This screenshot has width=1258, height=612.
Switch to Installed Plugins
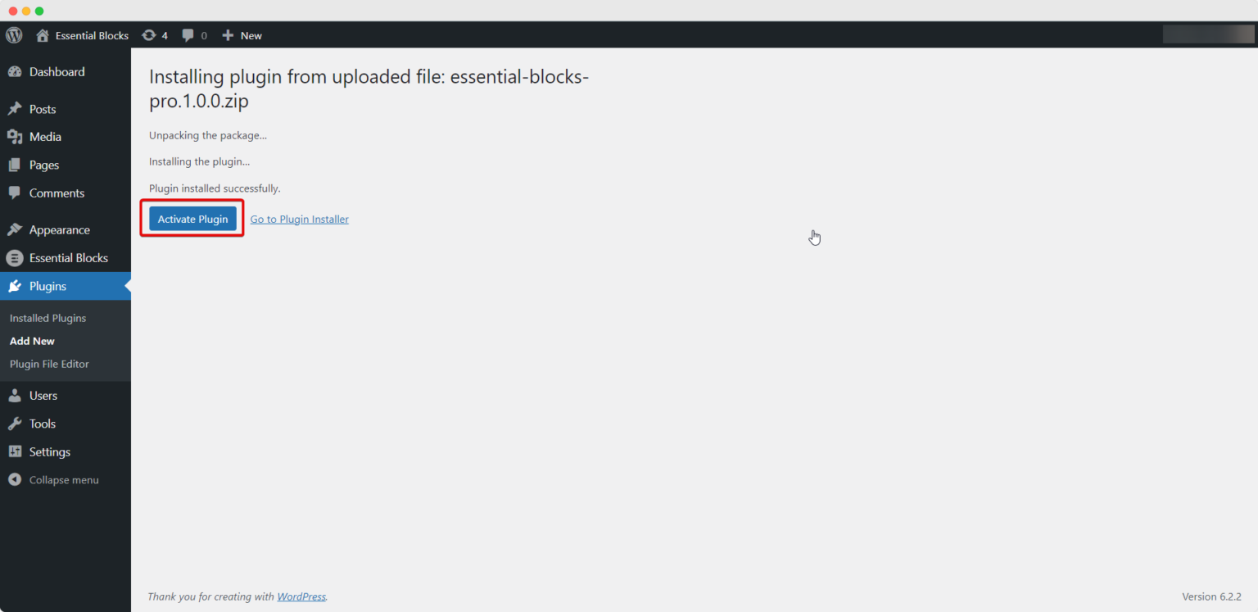48,318
